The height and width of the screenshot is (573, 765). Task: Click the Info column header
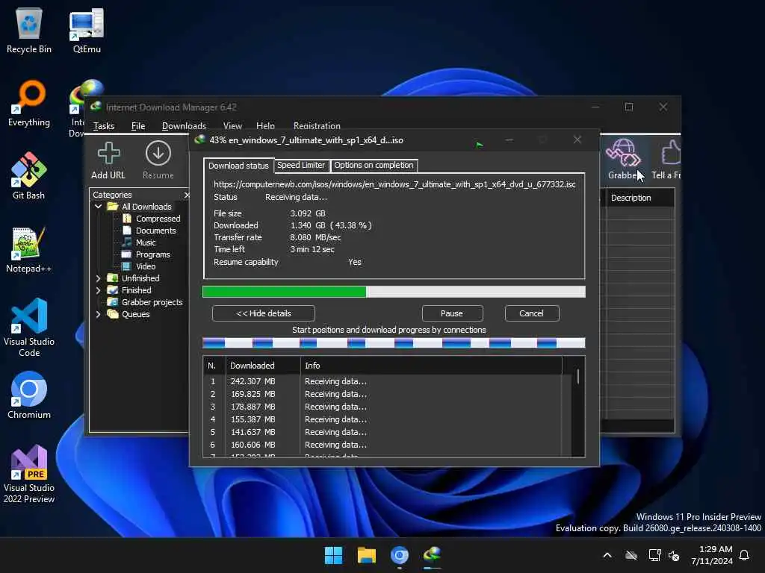tap(431, 366)
